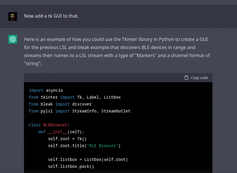Viewport: 237px width, 173px height.
Task: Click the clipboard icon beside Copy code
Action: coord(186,78)
